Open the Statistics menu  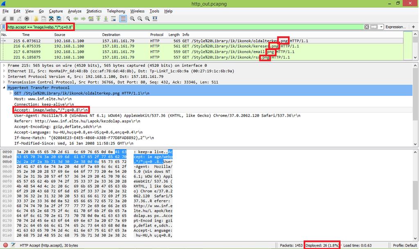tap(94, 11)
